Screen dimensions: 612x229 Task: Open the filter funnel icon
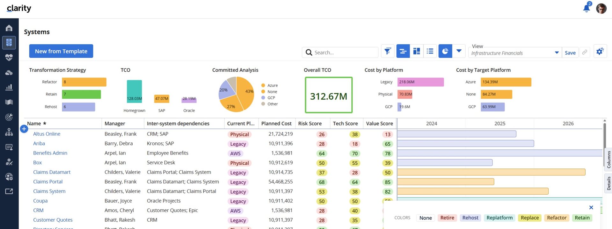pyautogui.click(x=388, y=51)
